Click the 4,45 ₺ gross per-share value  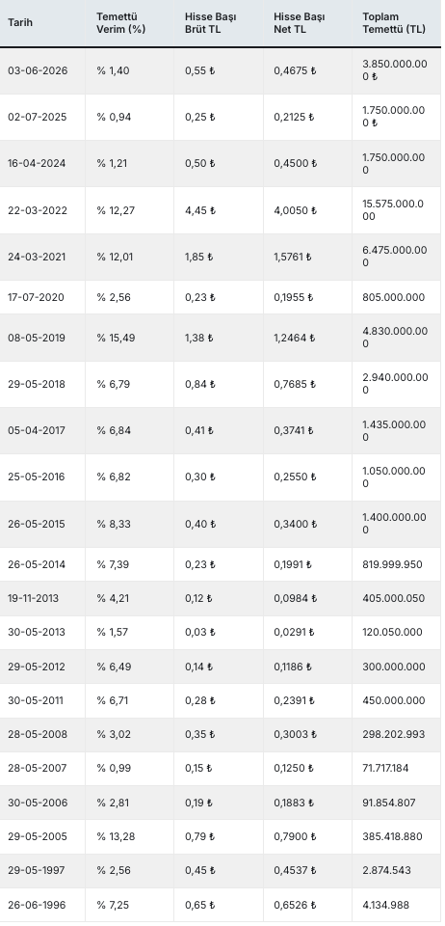[x=199, y=211]
